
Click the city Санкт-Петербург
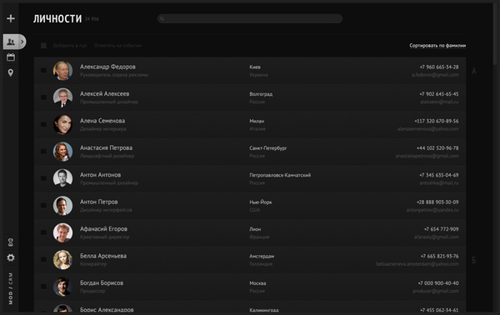268,148
